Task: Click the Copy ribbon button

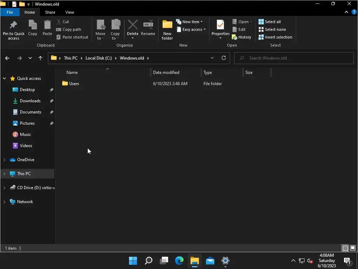Action: [33, 28]
